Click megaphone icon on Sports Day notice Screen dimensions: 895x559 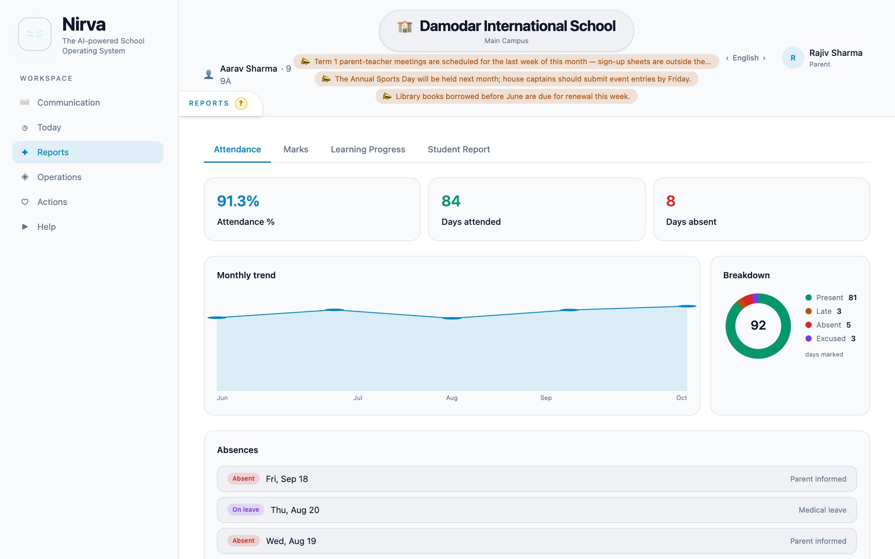(x=326, y=79)
